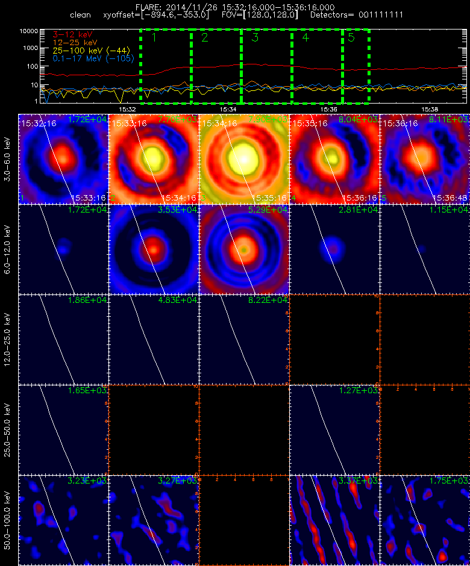
Task: Select the Detectors= 001111111 text
Action: [x=357, y=15]
